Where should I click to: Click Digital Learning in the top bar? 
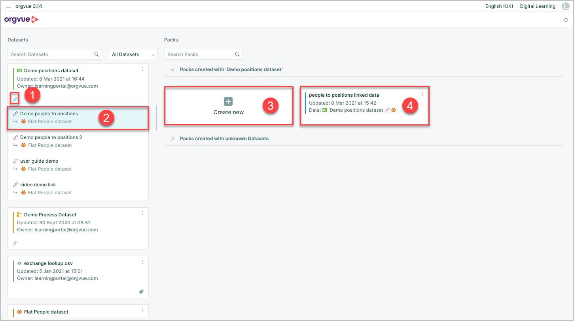click(x=538, y=6)
